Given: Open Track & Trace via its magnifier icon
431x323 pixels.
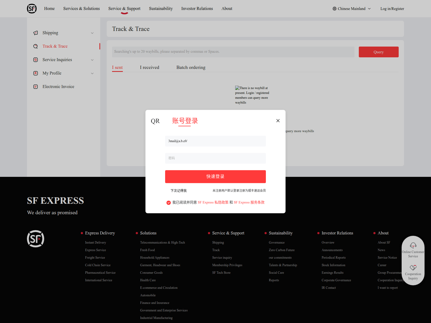Looking at the screenshot, I should point(36,46).
